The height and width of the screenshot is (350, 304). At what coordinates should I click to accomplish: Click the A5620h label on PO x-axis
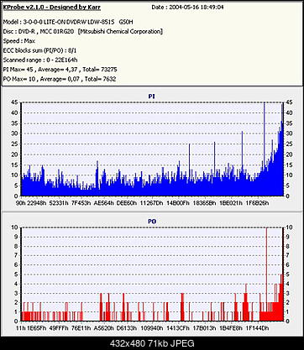pyautogui.click(x=103, y=327)
